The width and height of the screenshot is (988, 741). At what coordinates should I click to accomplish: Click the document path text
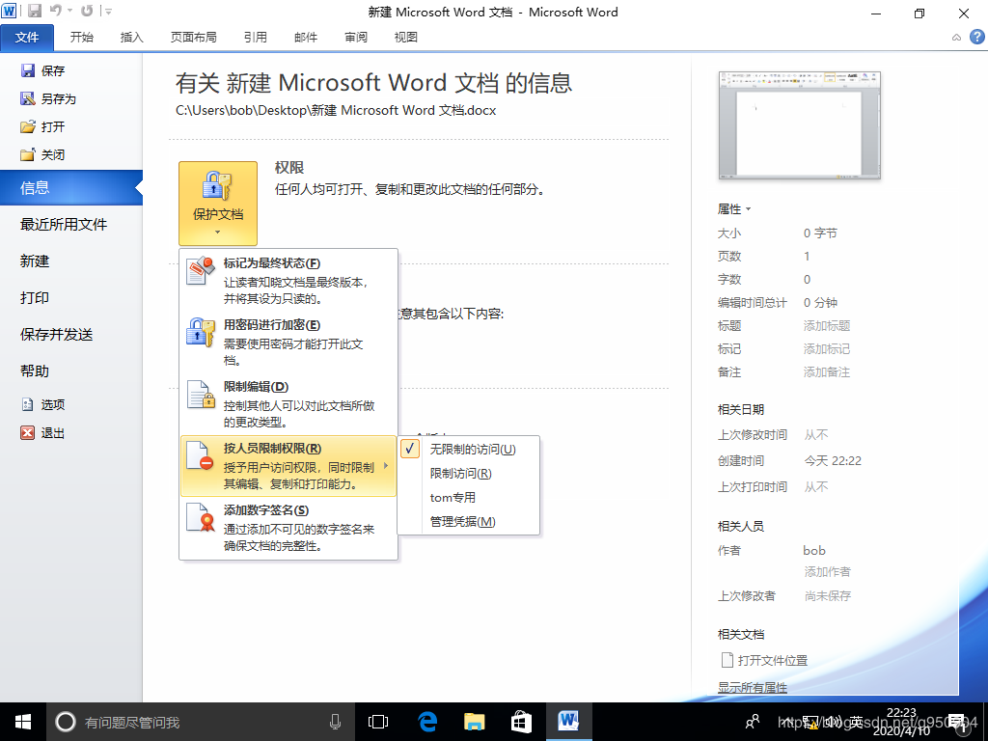[336, 110]
